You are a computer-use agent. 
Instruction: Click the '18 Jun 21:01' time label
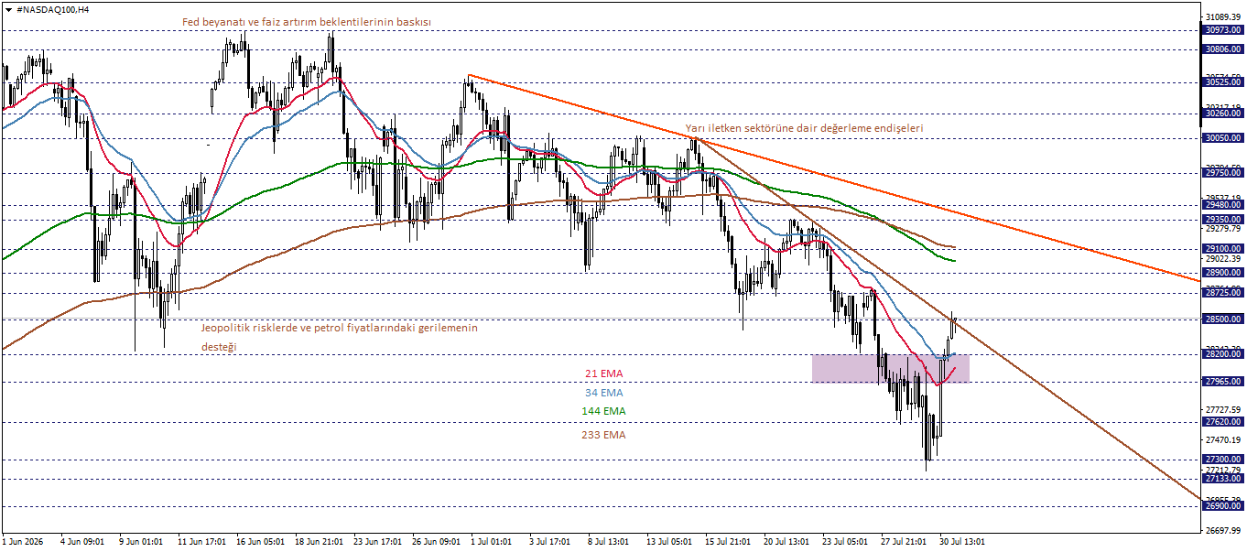(319, 541)
